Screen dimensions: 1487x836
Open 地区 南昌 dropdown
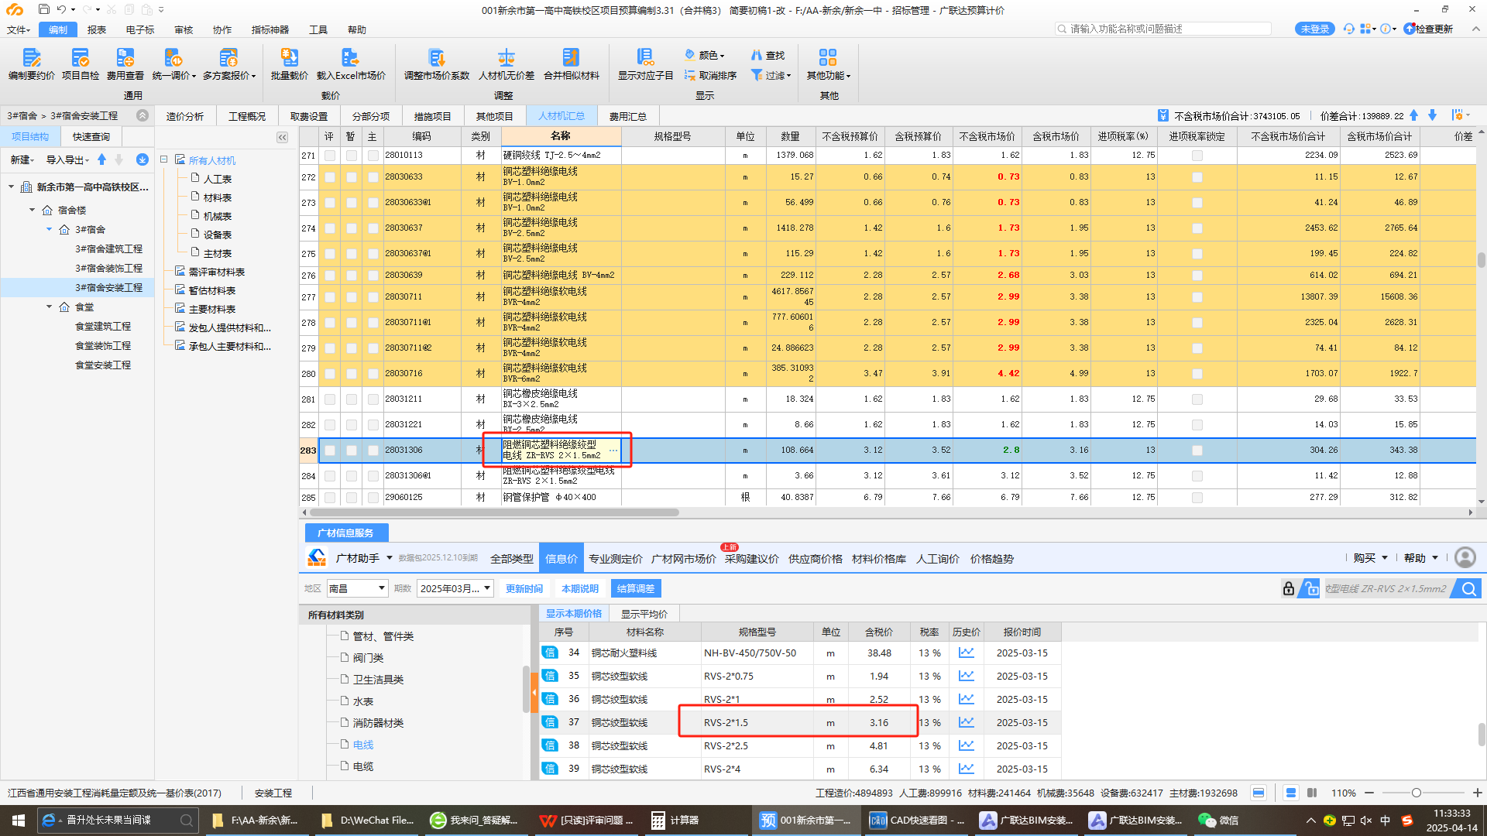[x=357, y=588]
